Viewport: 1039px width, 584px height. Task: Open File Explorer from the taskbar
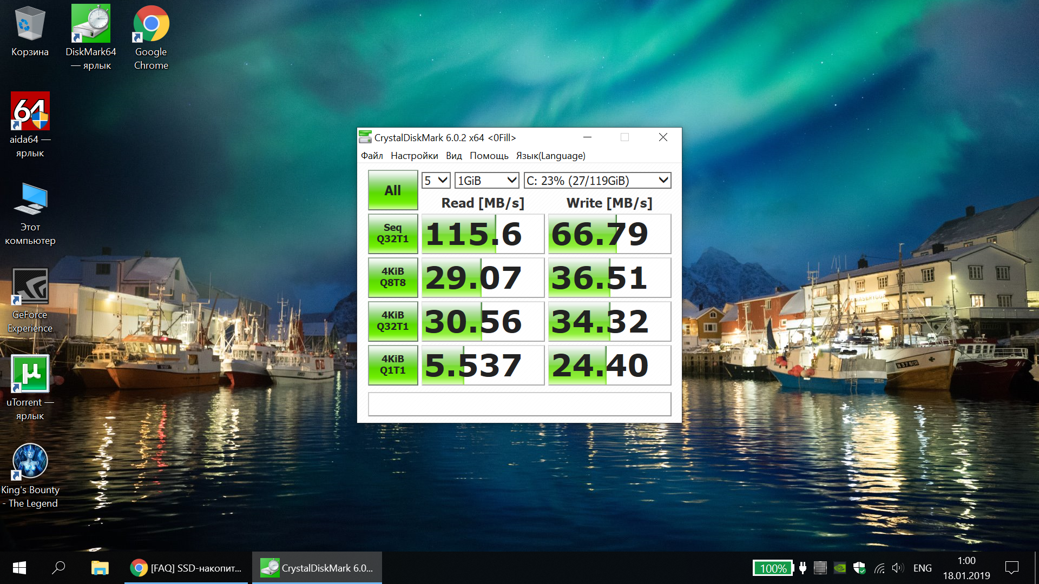click(x=100, y=568)
